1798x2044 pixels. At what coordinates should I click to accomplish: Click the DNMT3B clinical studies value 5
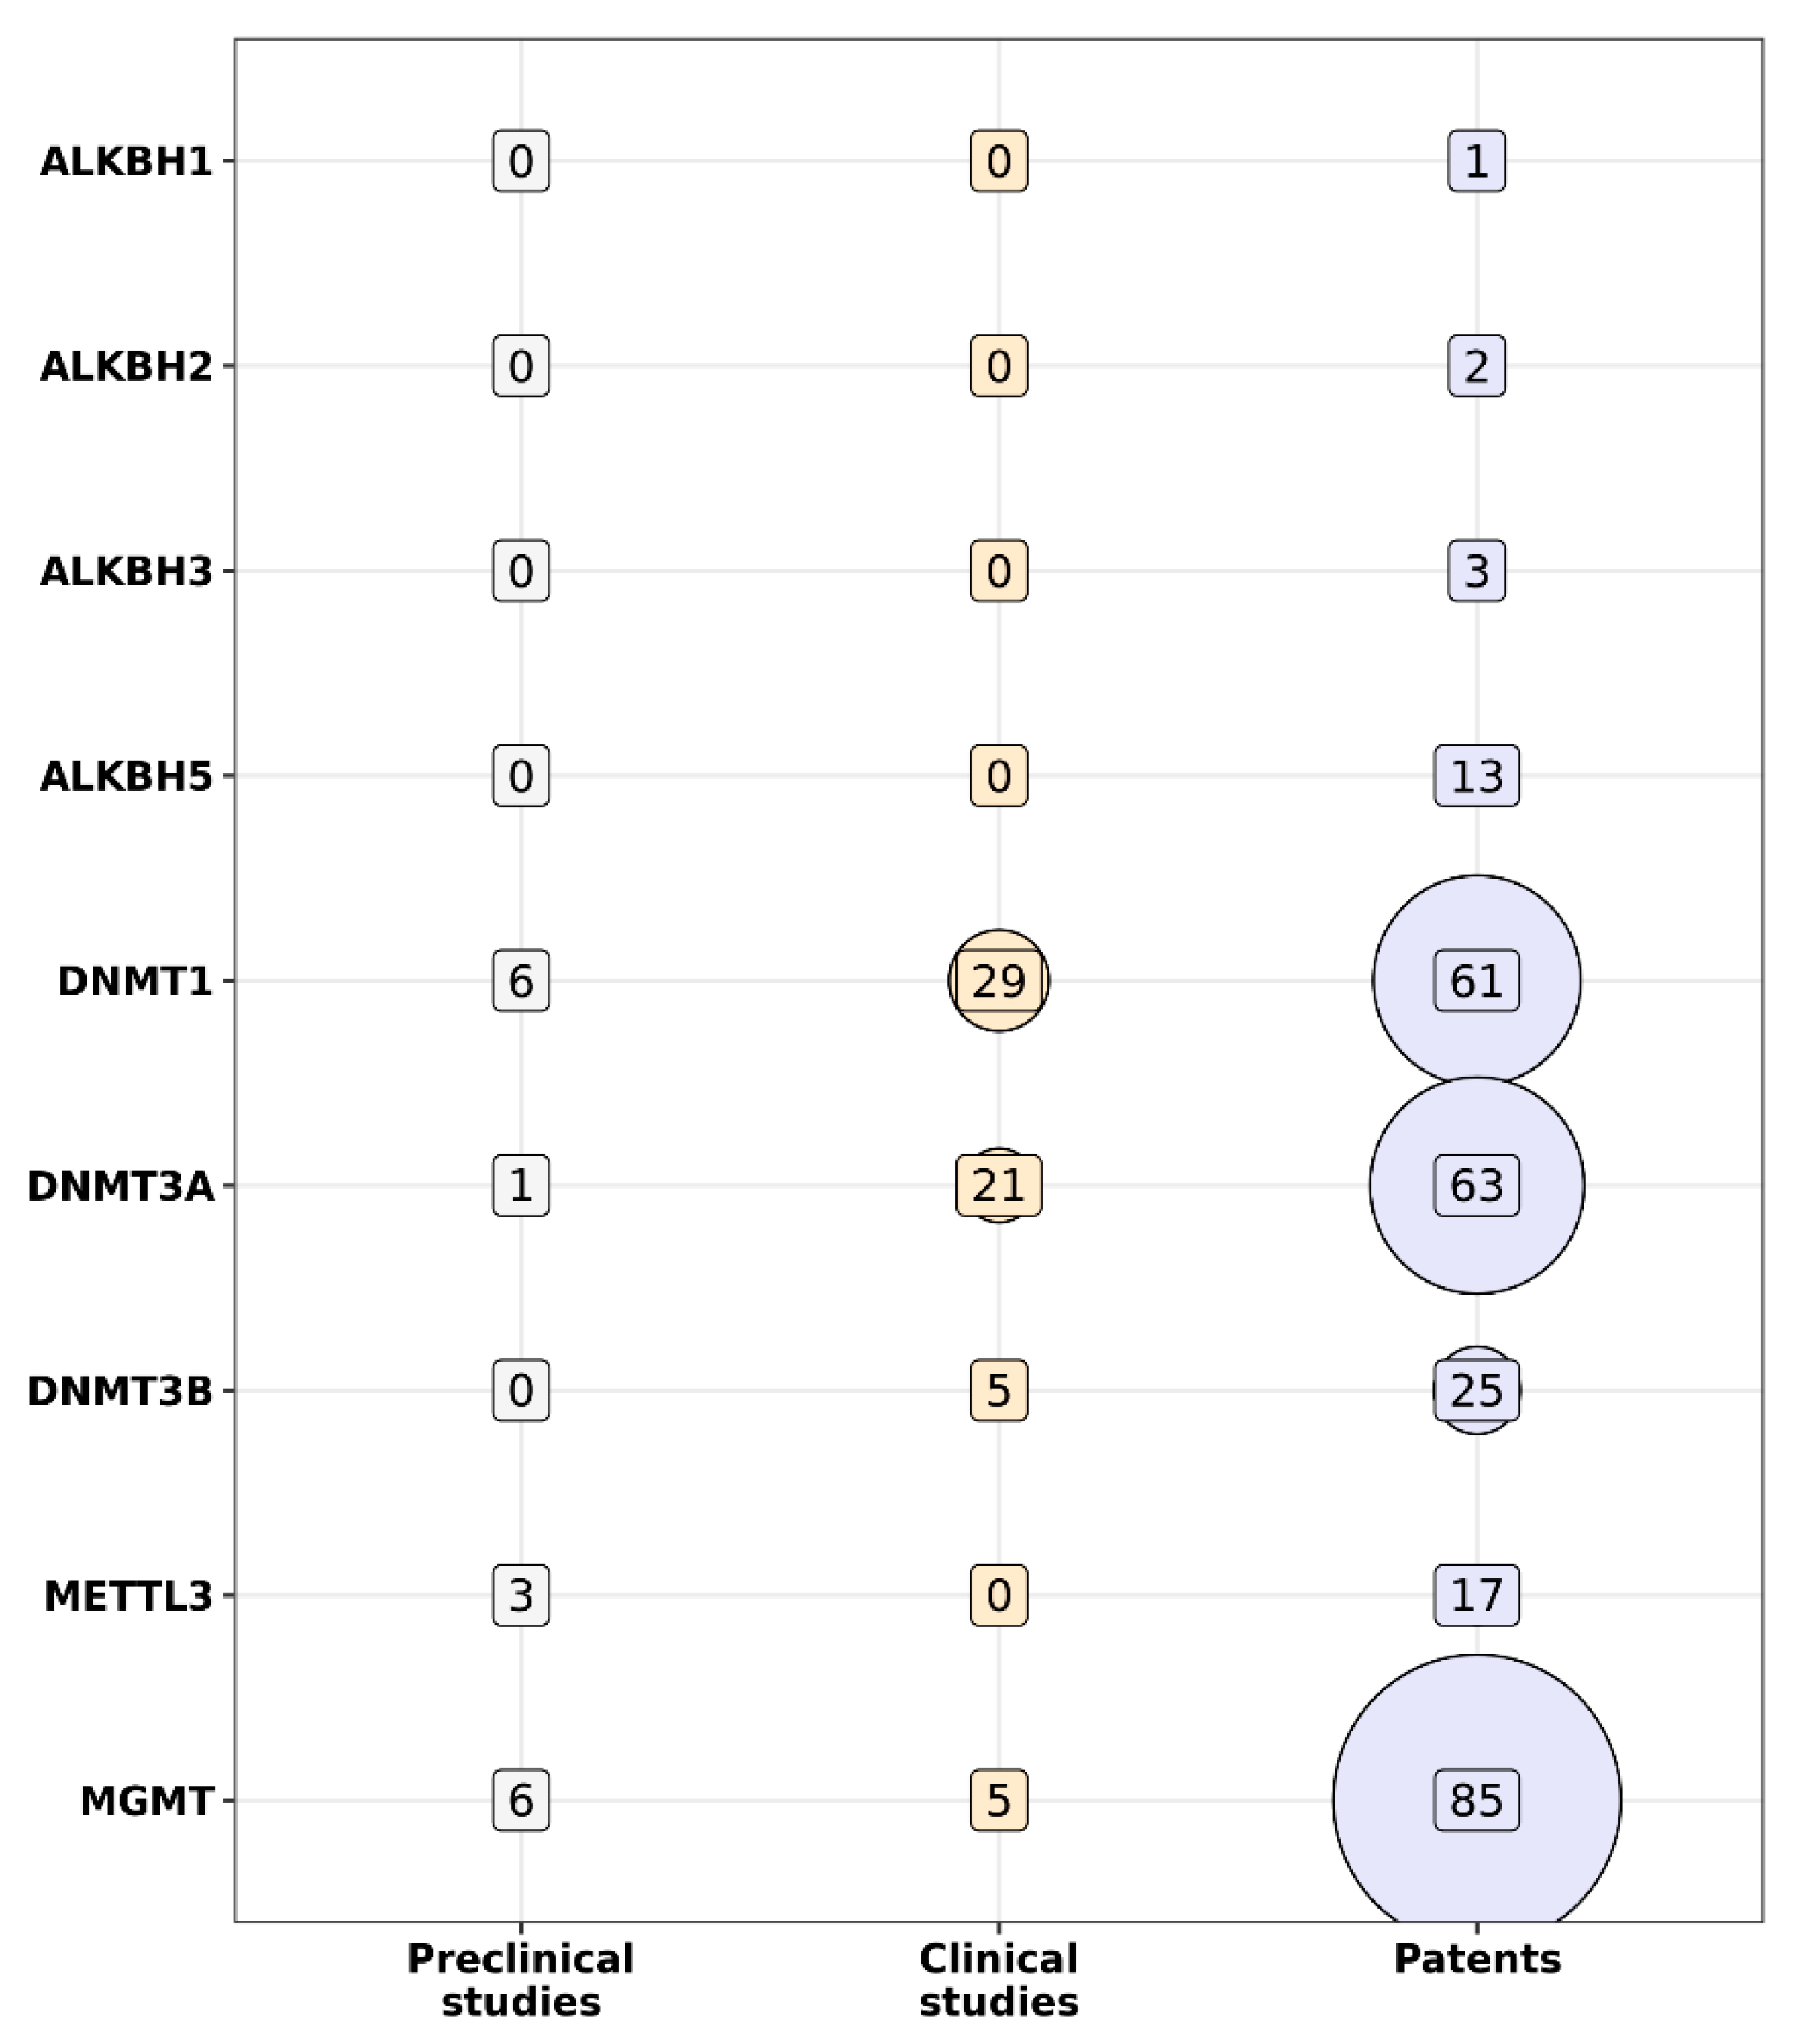[x=998, y=1390]
